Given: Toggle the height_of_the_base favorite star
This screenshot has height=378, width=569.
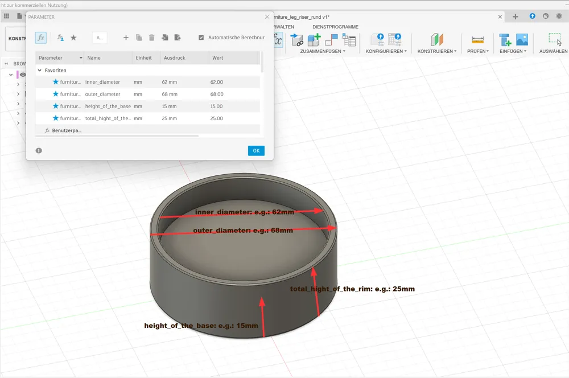Looking at the screenshot, I should pyautogui.click(x=56, y=106).
